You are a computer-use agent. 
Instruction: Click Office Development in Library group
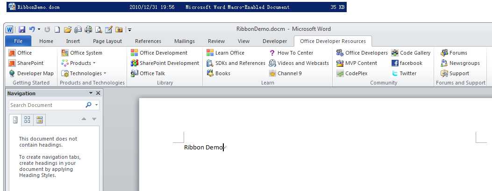(159, 53)
